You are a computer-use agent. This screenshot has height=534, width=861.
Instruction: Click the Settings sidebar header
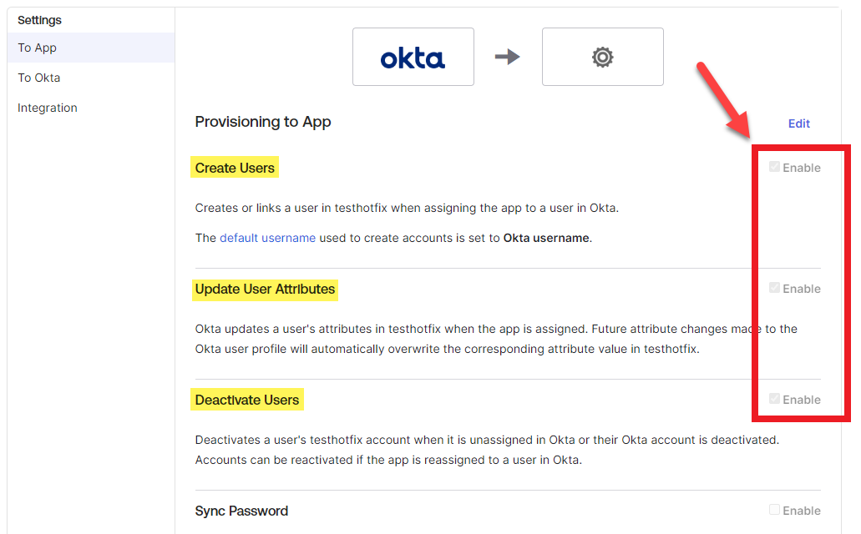pyautogui.click(x=39, y=20)
